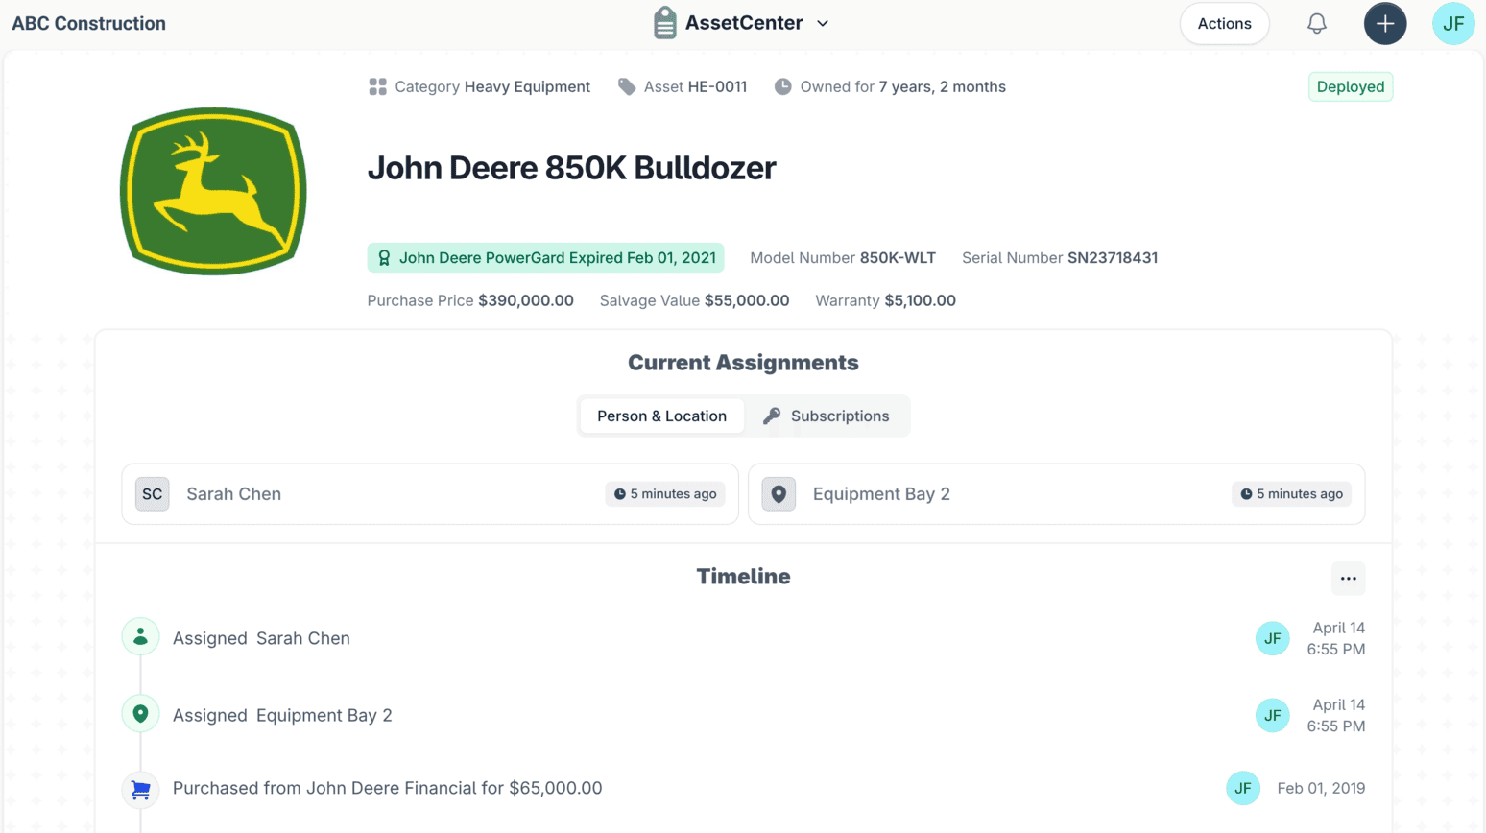Open the Equipment Bay 2 location card
1486x833 pixels.
pos(1056,494)
